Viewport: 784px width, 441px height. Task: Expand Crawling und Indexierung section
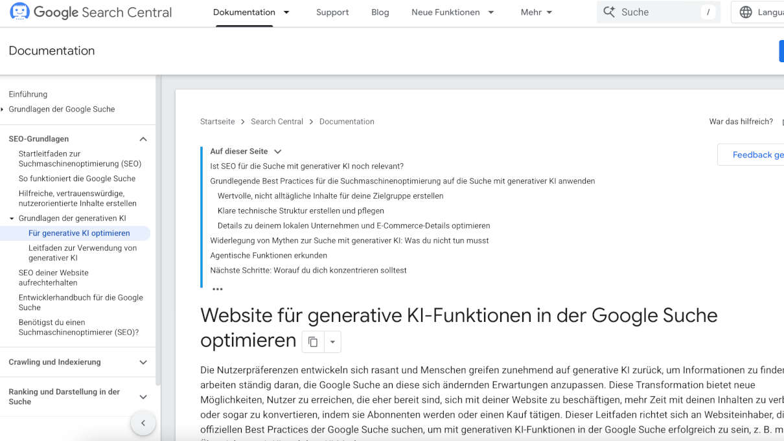143,363
